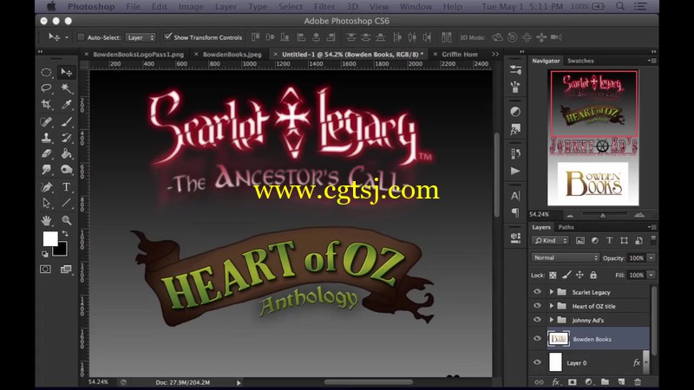694x390 pixels.
Task: Select the Paint Bucket tool
Action: click(67, 153)
